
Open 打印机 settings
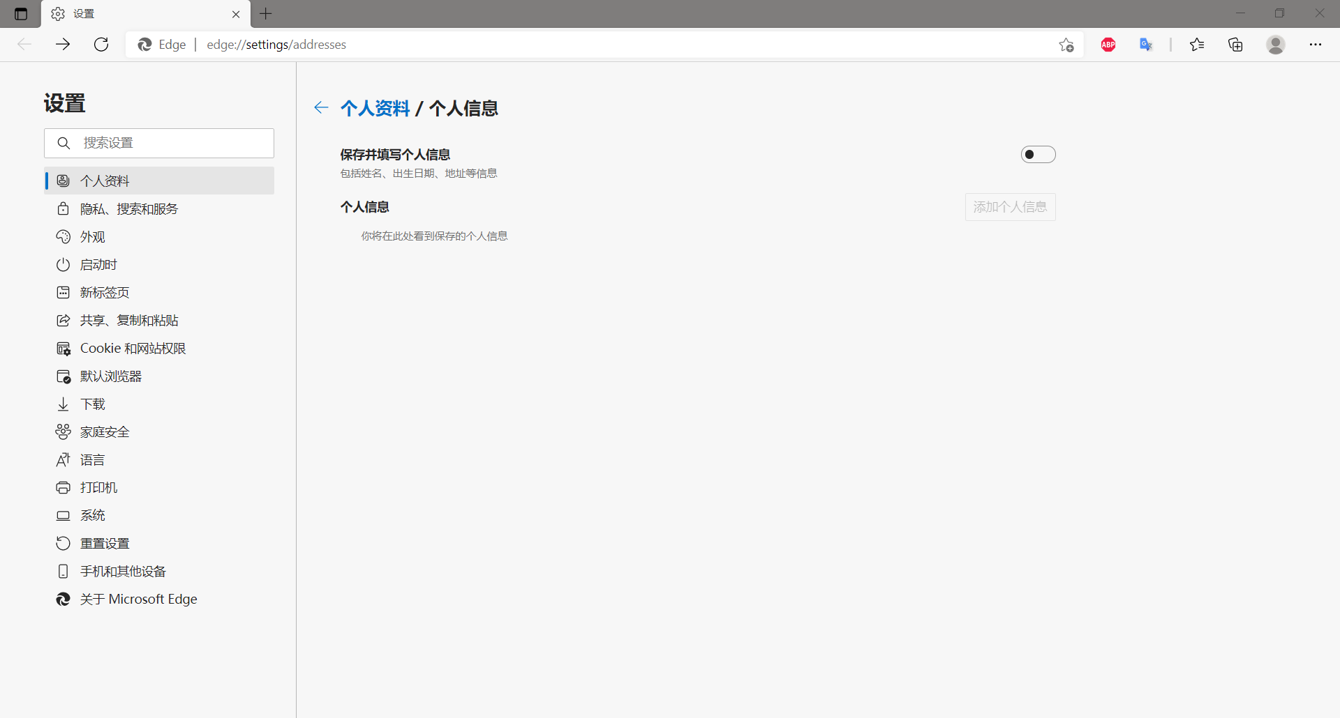tap(159, 487)
